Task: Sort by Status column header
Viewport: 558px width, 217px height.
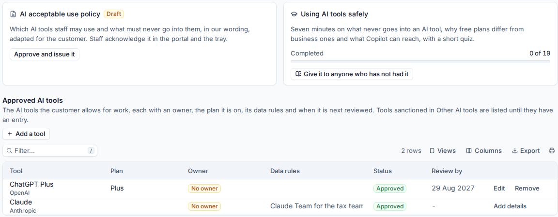Action: 383,171
